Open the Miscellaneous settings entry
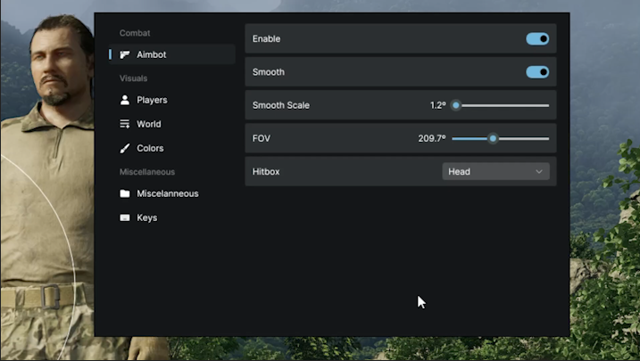 pyautogui.click(x=167, y=194)
